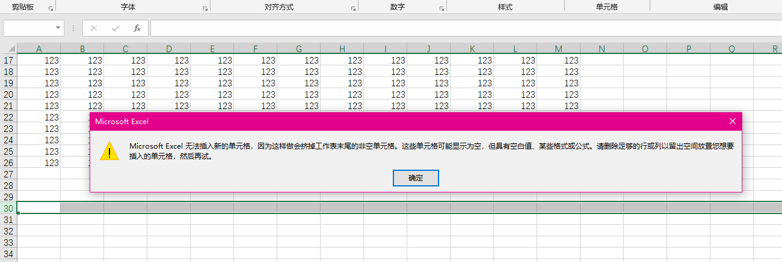The height and width of the screenshot is (262, 782).
Task: Select column J header
Action: click(428, 49)
